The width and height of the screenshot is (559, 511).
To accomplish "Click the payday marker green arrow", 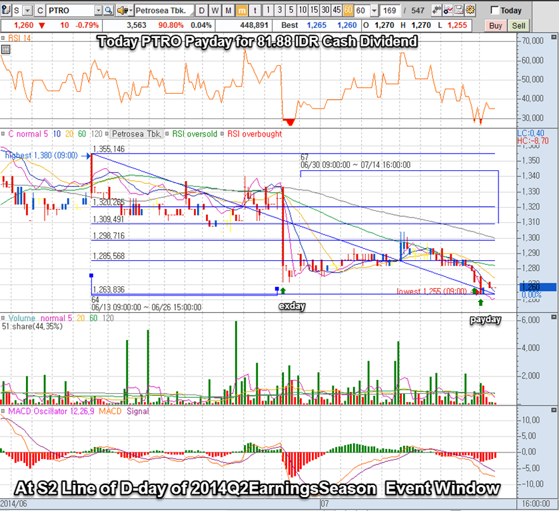I will 480,302.
